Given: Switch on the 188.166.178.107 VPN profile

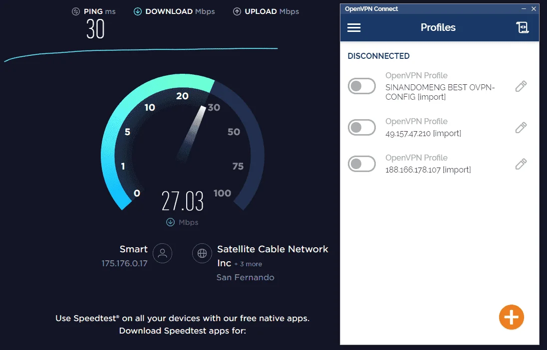Looking at the screenshot, I should (x=362, y=164).
